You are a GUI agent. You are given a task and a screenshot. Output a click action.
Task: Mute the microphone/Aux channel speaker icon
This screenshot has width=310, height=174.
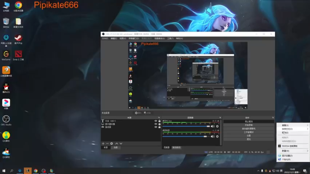(x=212, y=126)
